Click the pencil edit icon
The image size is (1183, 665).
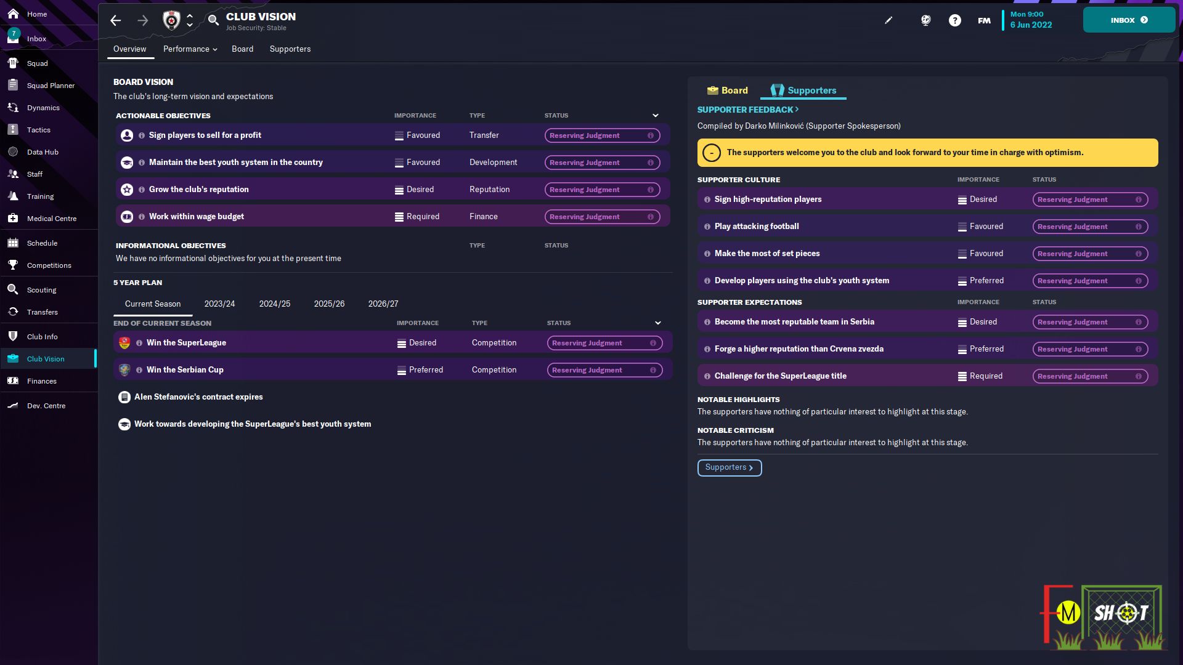888,20
